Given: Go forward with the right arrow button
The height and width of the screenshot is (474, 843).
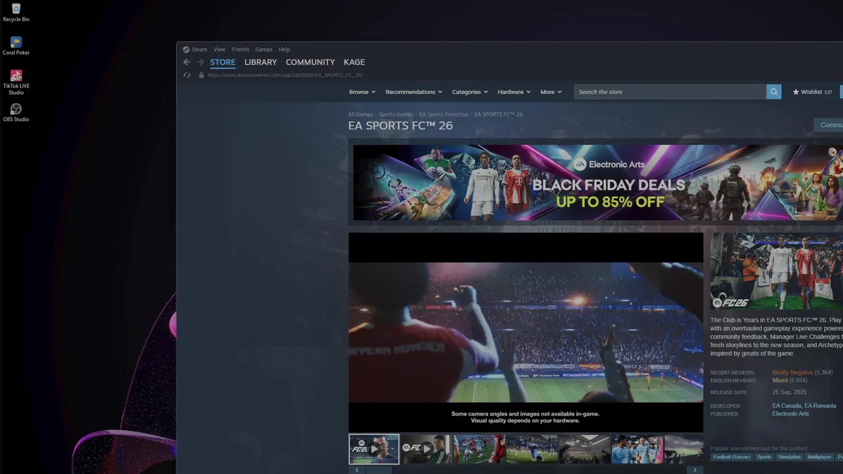Looking at the screenshot, I should point(200,62).
